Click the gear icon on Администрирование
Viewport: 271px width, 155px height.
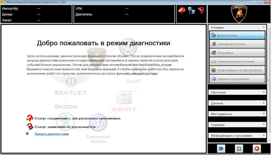point(214,79)
